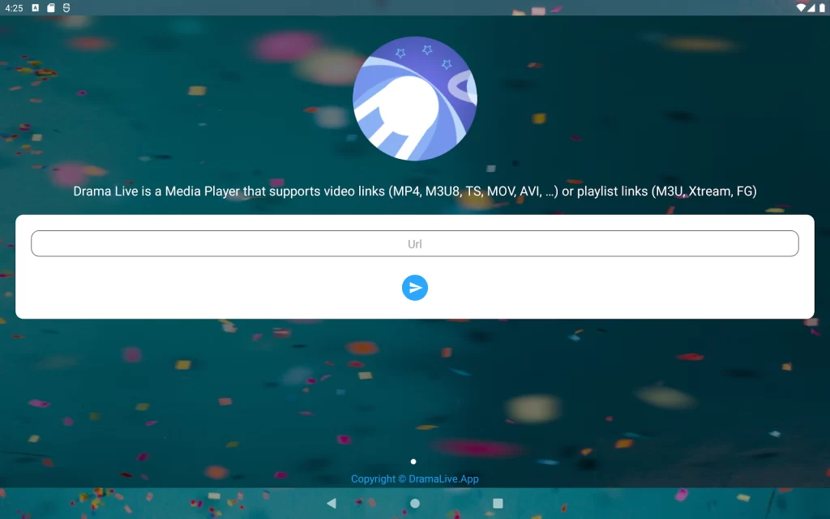Viewport: 830px width, 519px height.
Task: Tap the Android home circle button
Action: point(415,503)
